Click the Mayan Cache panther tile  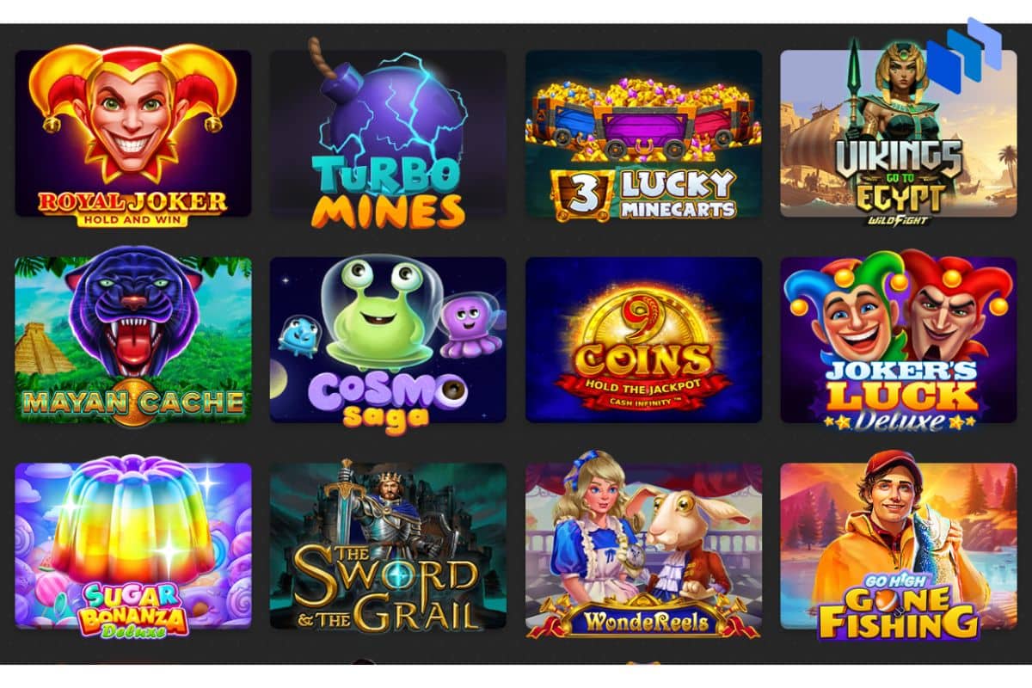(x=133, y=340)
